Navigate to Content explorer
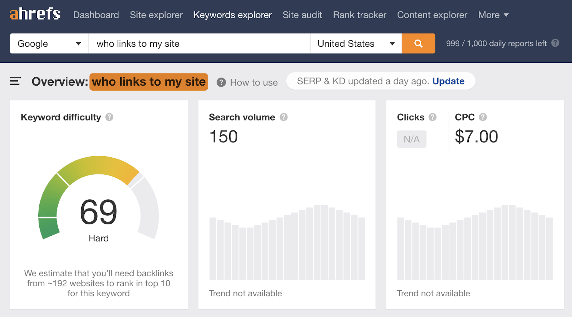This screenshot has height=317, width=572. click(x=432, y=15)
